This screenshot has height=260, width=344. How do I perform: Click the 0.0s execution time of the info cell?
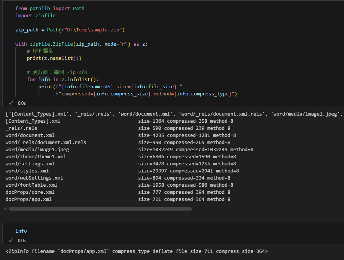22,241
